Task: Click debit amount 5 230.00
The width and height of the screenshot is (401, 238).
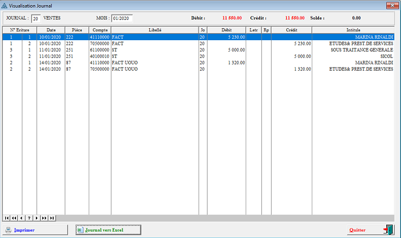Action: 236,37
